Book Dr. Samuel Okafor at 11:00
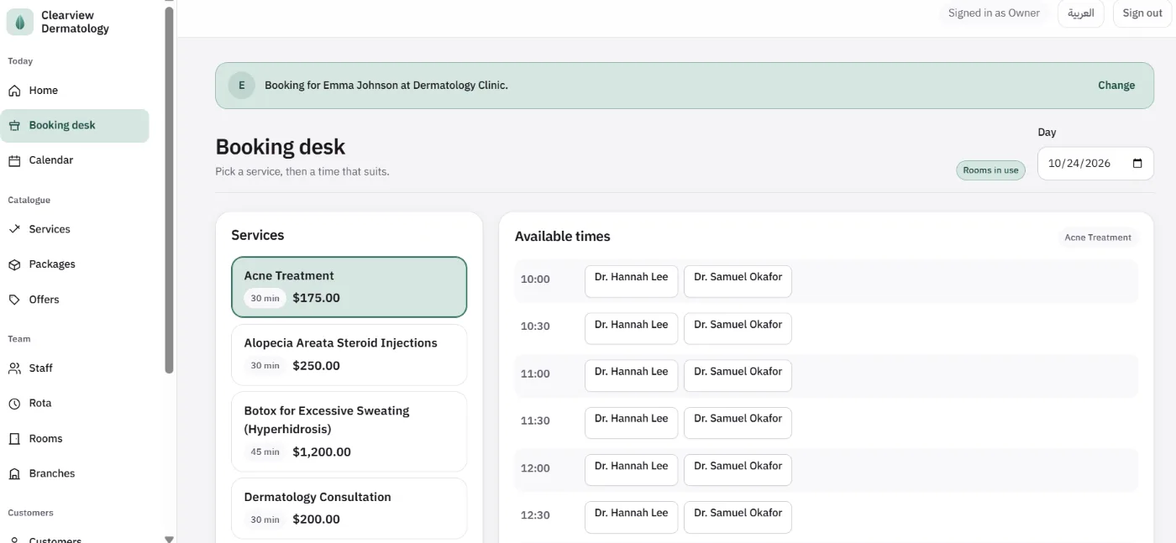 point(738,375)
